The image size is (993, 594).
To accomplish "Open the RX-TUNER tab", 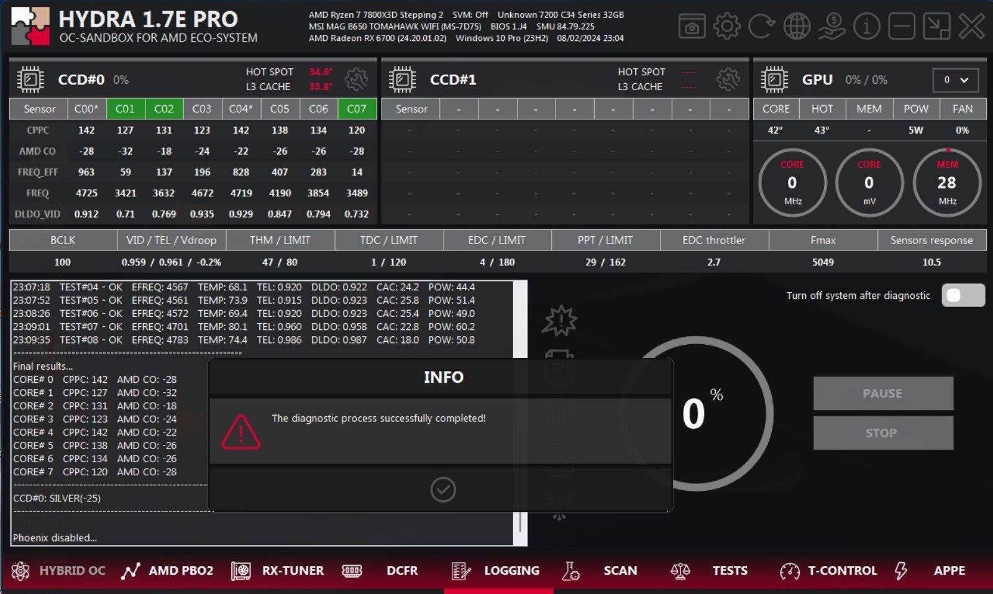I will [x=278, y=570].
